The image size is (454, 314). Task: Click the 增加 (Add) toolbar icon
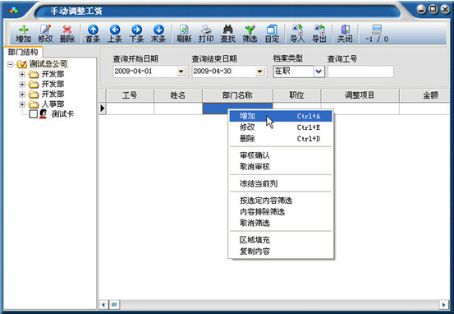coord(24,34)
